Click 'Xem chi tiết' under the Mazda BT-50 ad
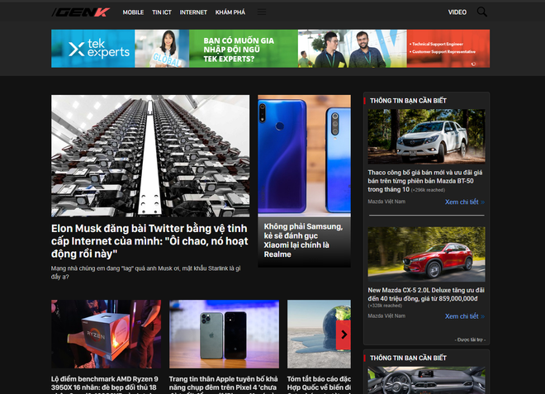Viewport: 545px width, 394px height. (x=462, y=202)
